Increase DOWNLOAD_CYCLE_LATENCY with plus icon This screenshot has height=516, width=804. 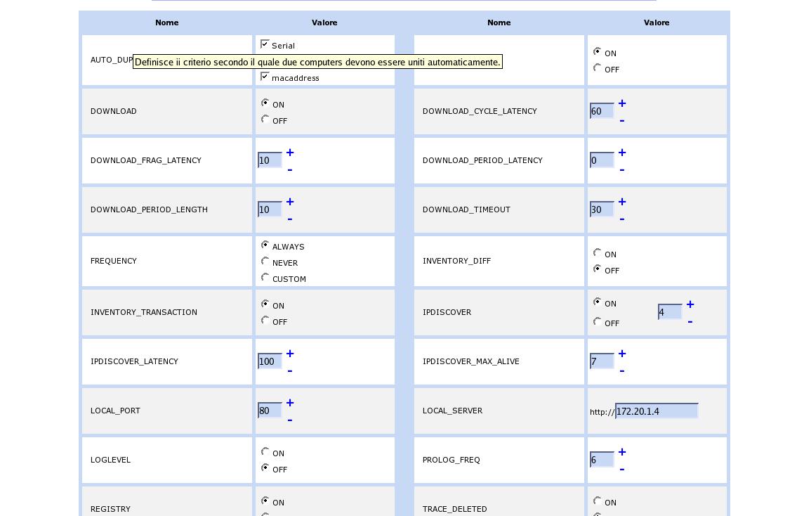(621, 103)
